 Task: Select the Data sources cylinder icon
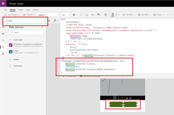pyautogui.click(x=3, y=47)
